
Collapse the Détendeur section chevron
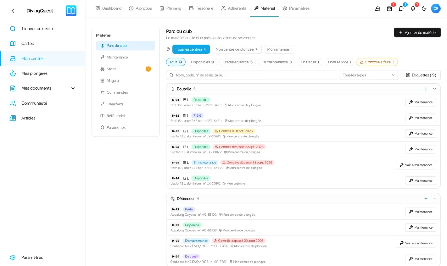tap(434, 198)
